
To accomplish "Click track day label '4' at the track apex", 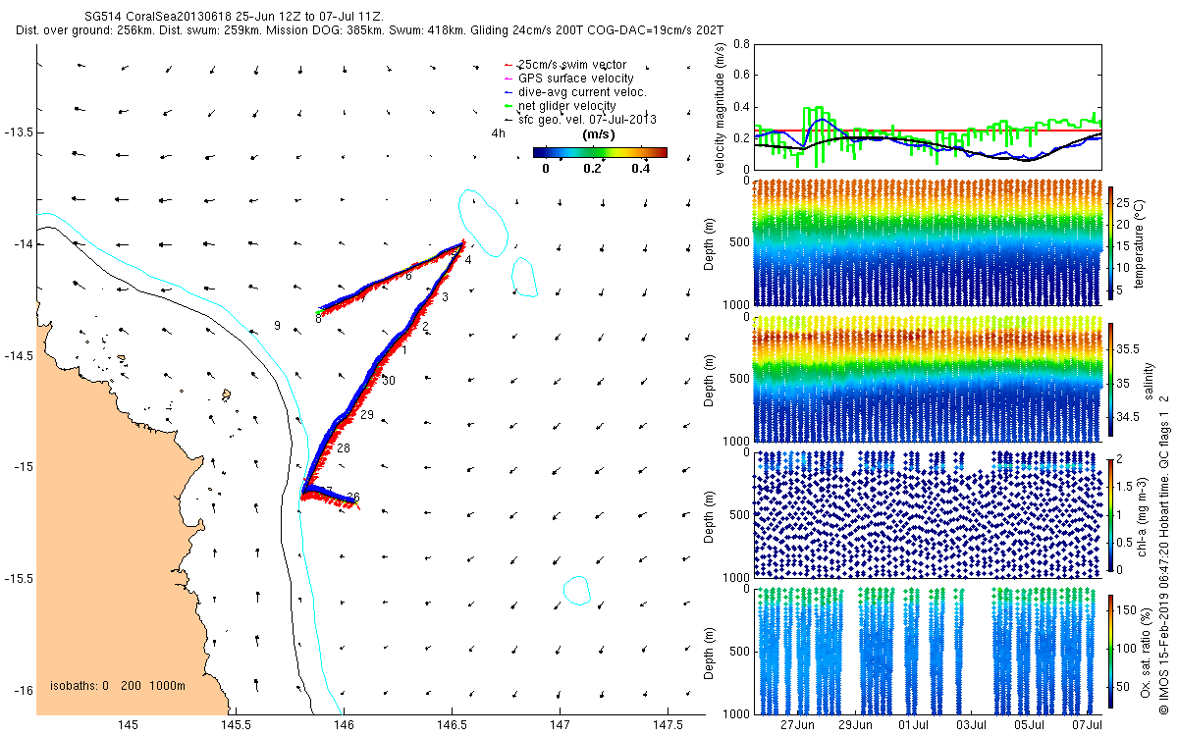I will click(x=468, y=260).
